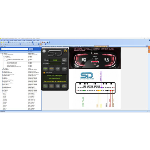Open the Device menu

click(x=15, y=40)
